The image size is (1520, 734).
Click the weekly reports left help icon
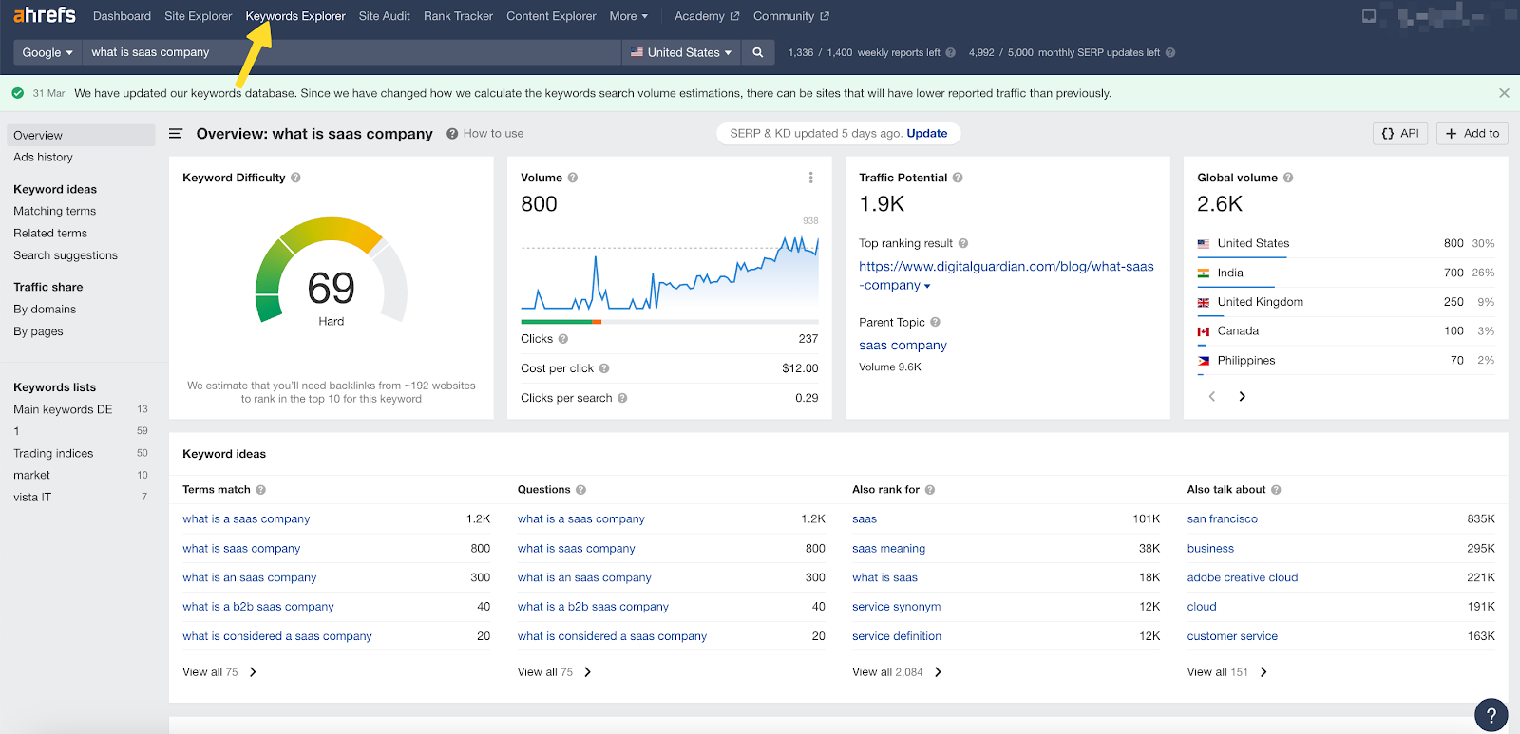pos(950,53)
